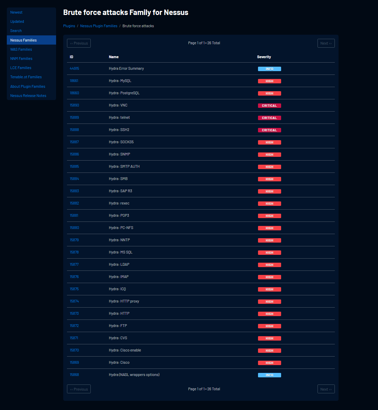This screenshot has width=378, height=410.
Task: Open plugin ID 15884
Action: tap(74, 179)
